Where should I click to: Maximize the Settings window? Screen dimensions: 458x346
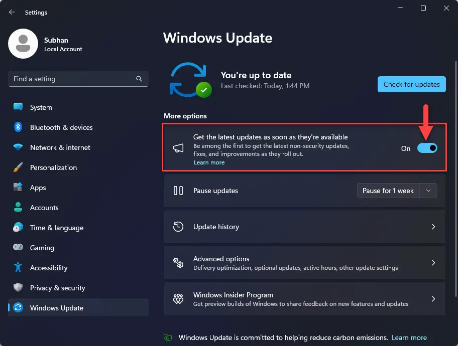pos(423,8)
